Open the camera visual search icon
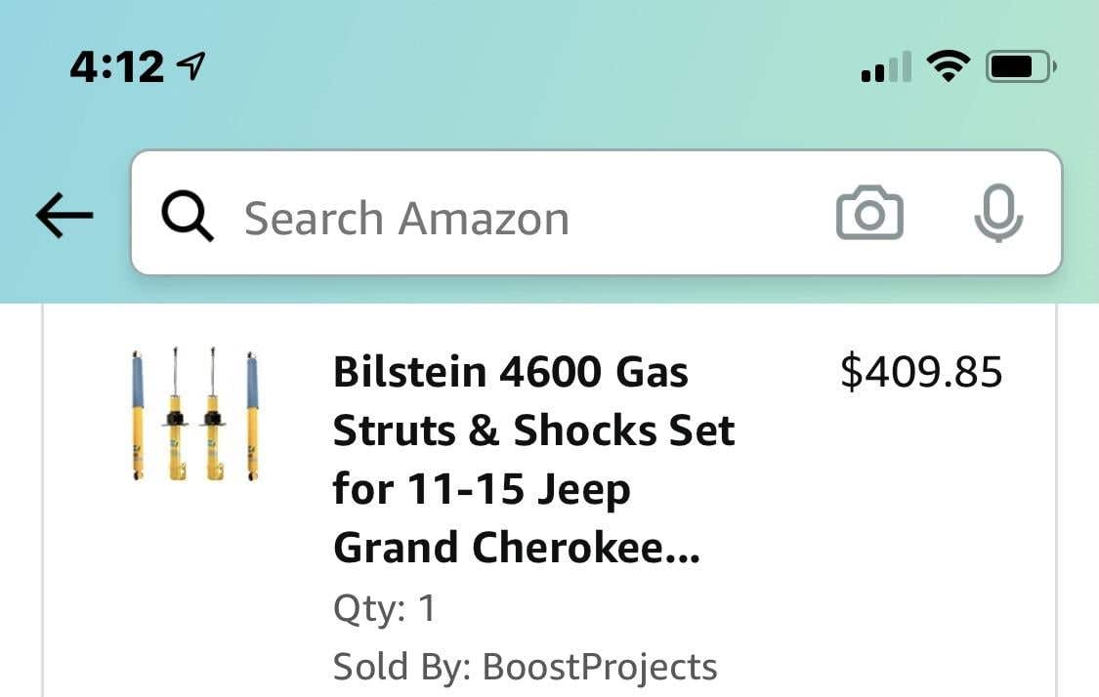 (869, 213)
